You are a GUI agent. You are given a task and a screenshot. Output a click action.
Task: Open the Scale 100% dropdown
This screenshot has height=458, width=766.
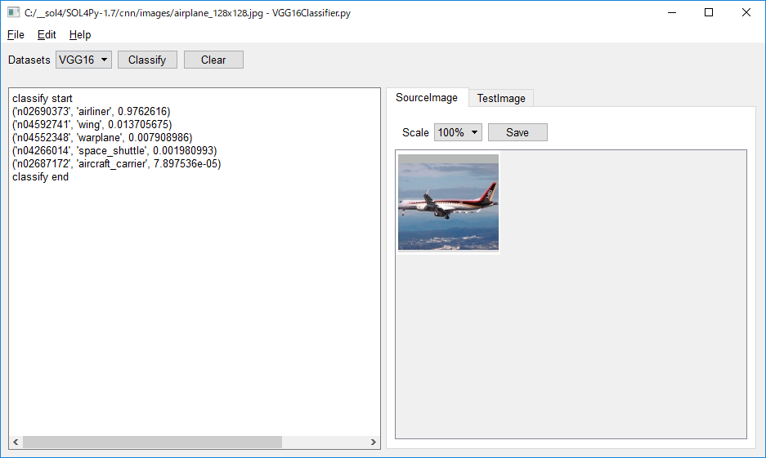pyautogui.click(x=458, y=132)
